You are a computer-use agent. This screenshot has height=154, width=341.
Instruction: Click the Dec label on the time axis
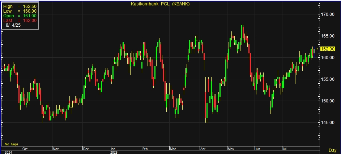(x=86, y=149)
